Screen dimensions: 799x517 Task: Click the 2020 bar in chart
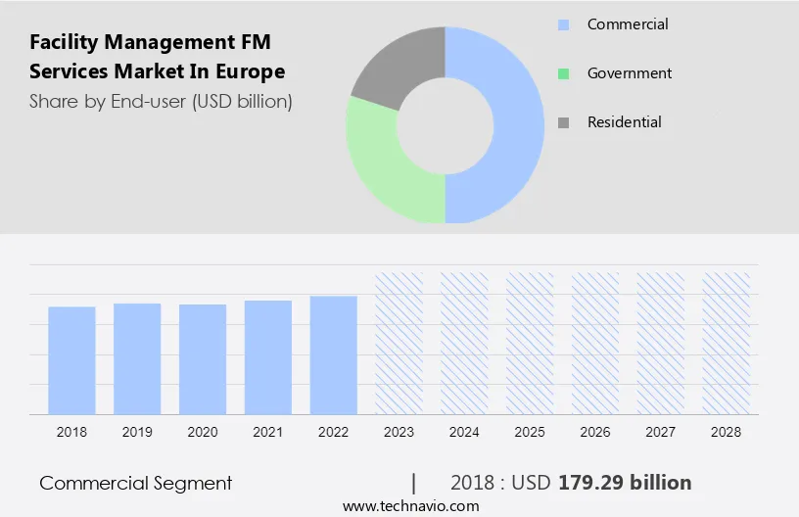pyautogui.click(x=203, y=359)
